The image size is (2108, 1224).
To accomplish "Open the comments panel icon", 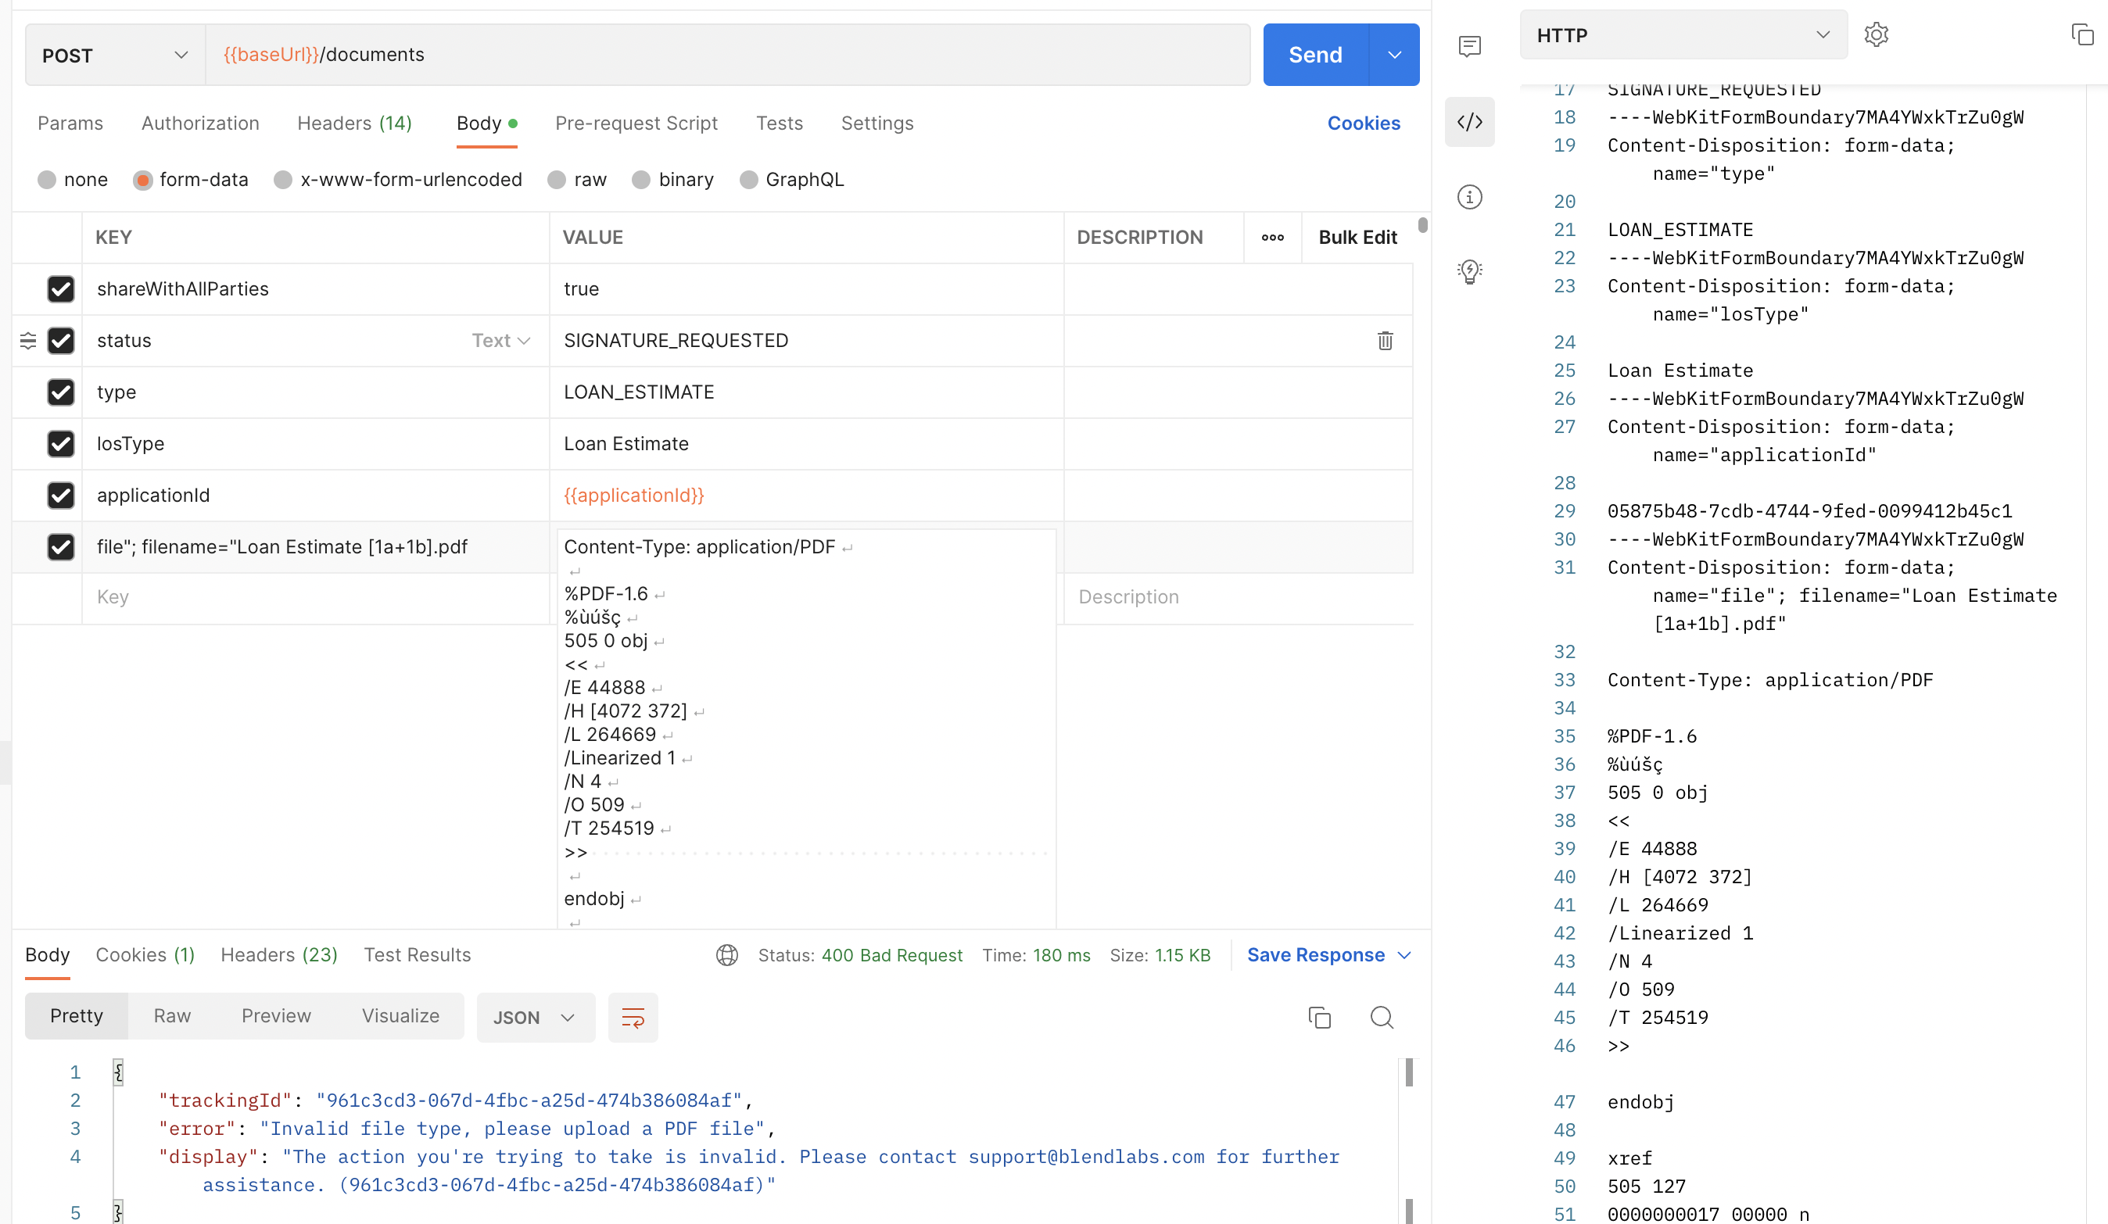I will [1470, 47].
